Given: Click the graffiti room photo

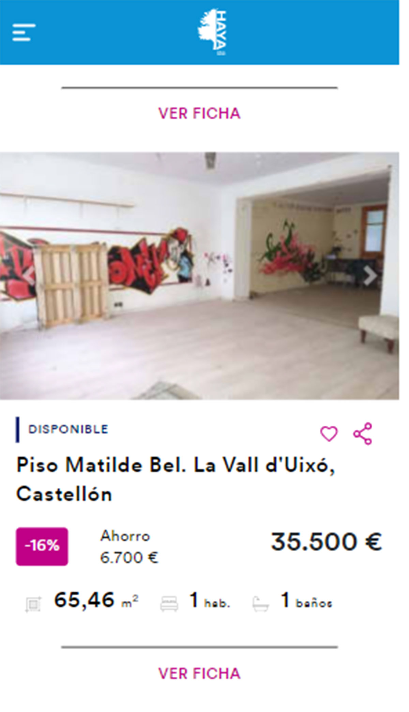Looking at the screenshot, I should tap(199, 275).
